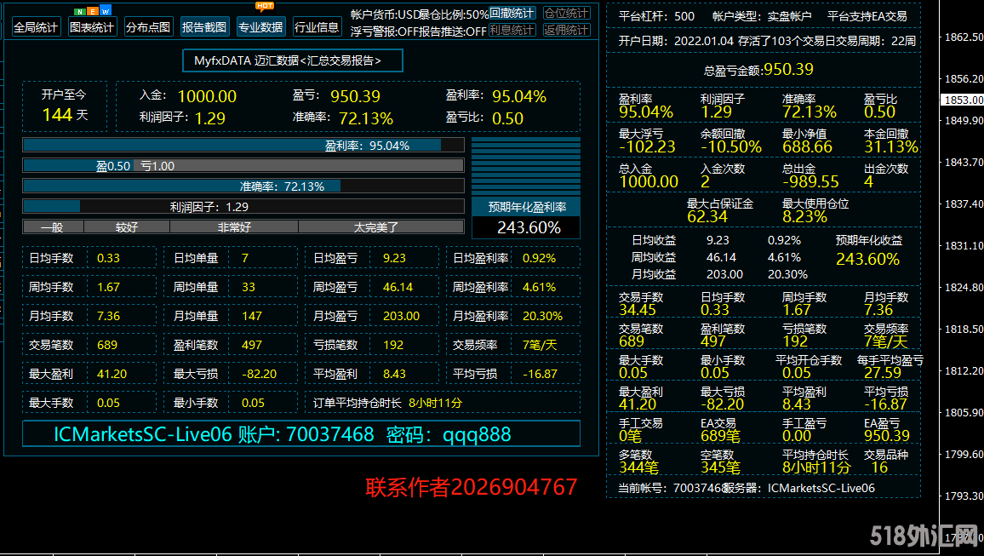Viewport: 984px width, 556px height.
Task: Click the 日均盈亏 9.23 cell
Action: click(373, 258)
